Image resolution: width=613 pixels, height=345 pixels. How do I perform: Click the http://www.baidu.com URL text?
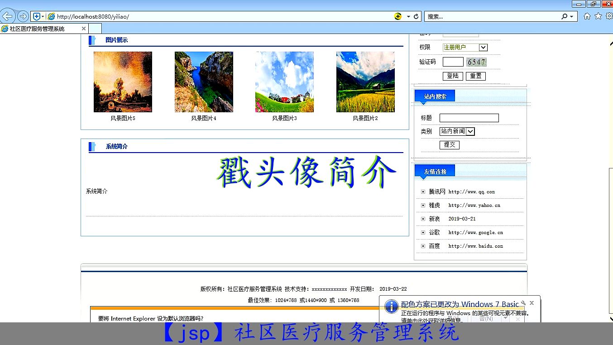pyautogui.click(x=476, y=246)
